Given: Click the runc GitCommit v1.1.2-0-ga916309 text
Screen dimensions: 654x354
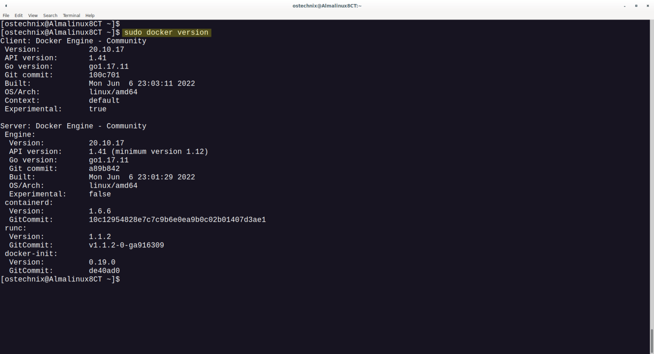Looking at the screenshot, I should (126, 245).
